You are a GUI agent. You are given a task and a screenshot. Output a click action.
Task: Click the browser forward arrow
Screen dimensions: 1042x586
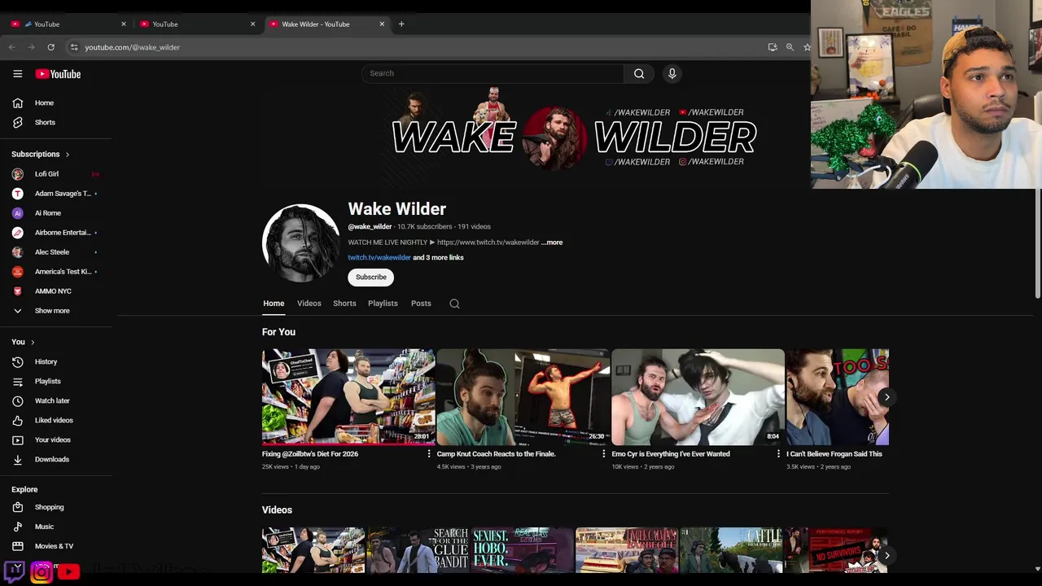[31, 47]
